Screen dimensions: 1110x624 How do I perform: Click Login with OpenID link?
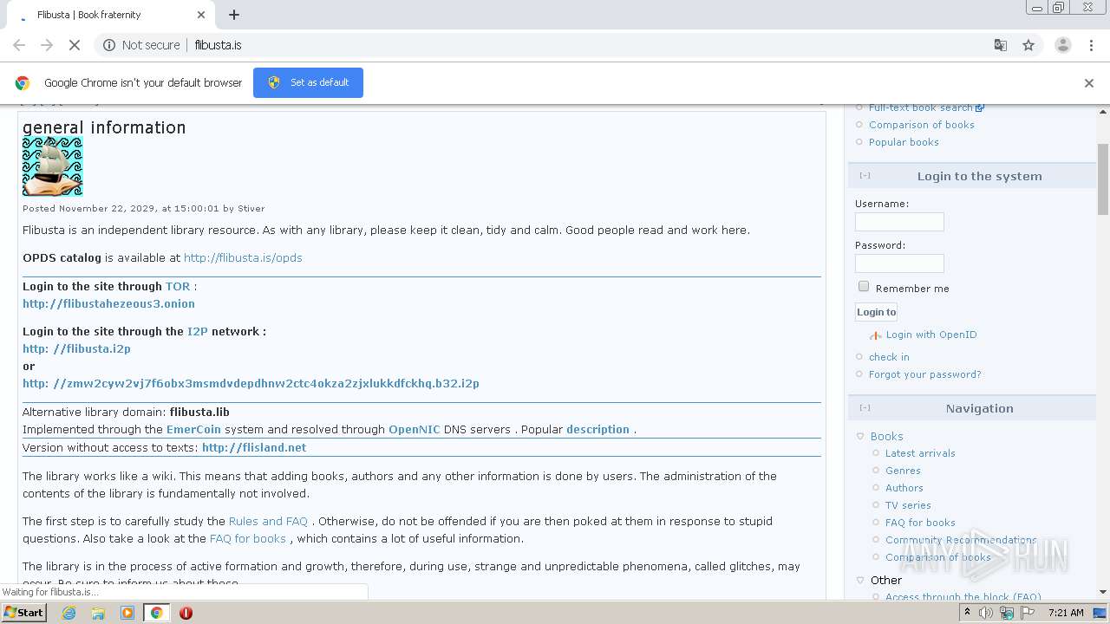(x=931, y=335)
